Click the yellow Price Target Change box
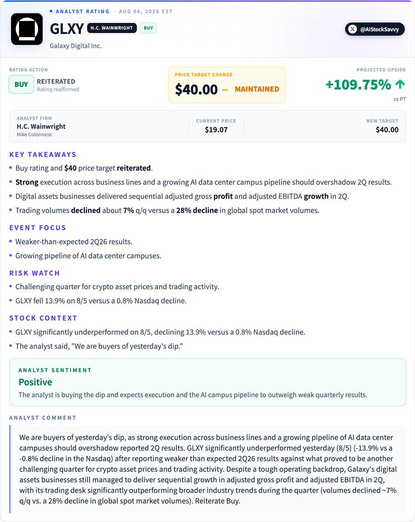Image resolution: width=415 pixels, height=522 pixels. (x=227, y=85)
